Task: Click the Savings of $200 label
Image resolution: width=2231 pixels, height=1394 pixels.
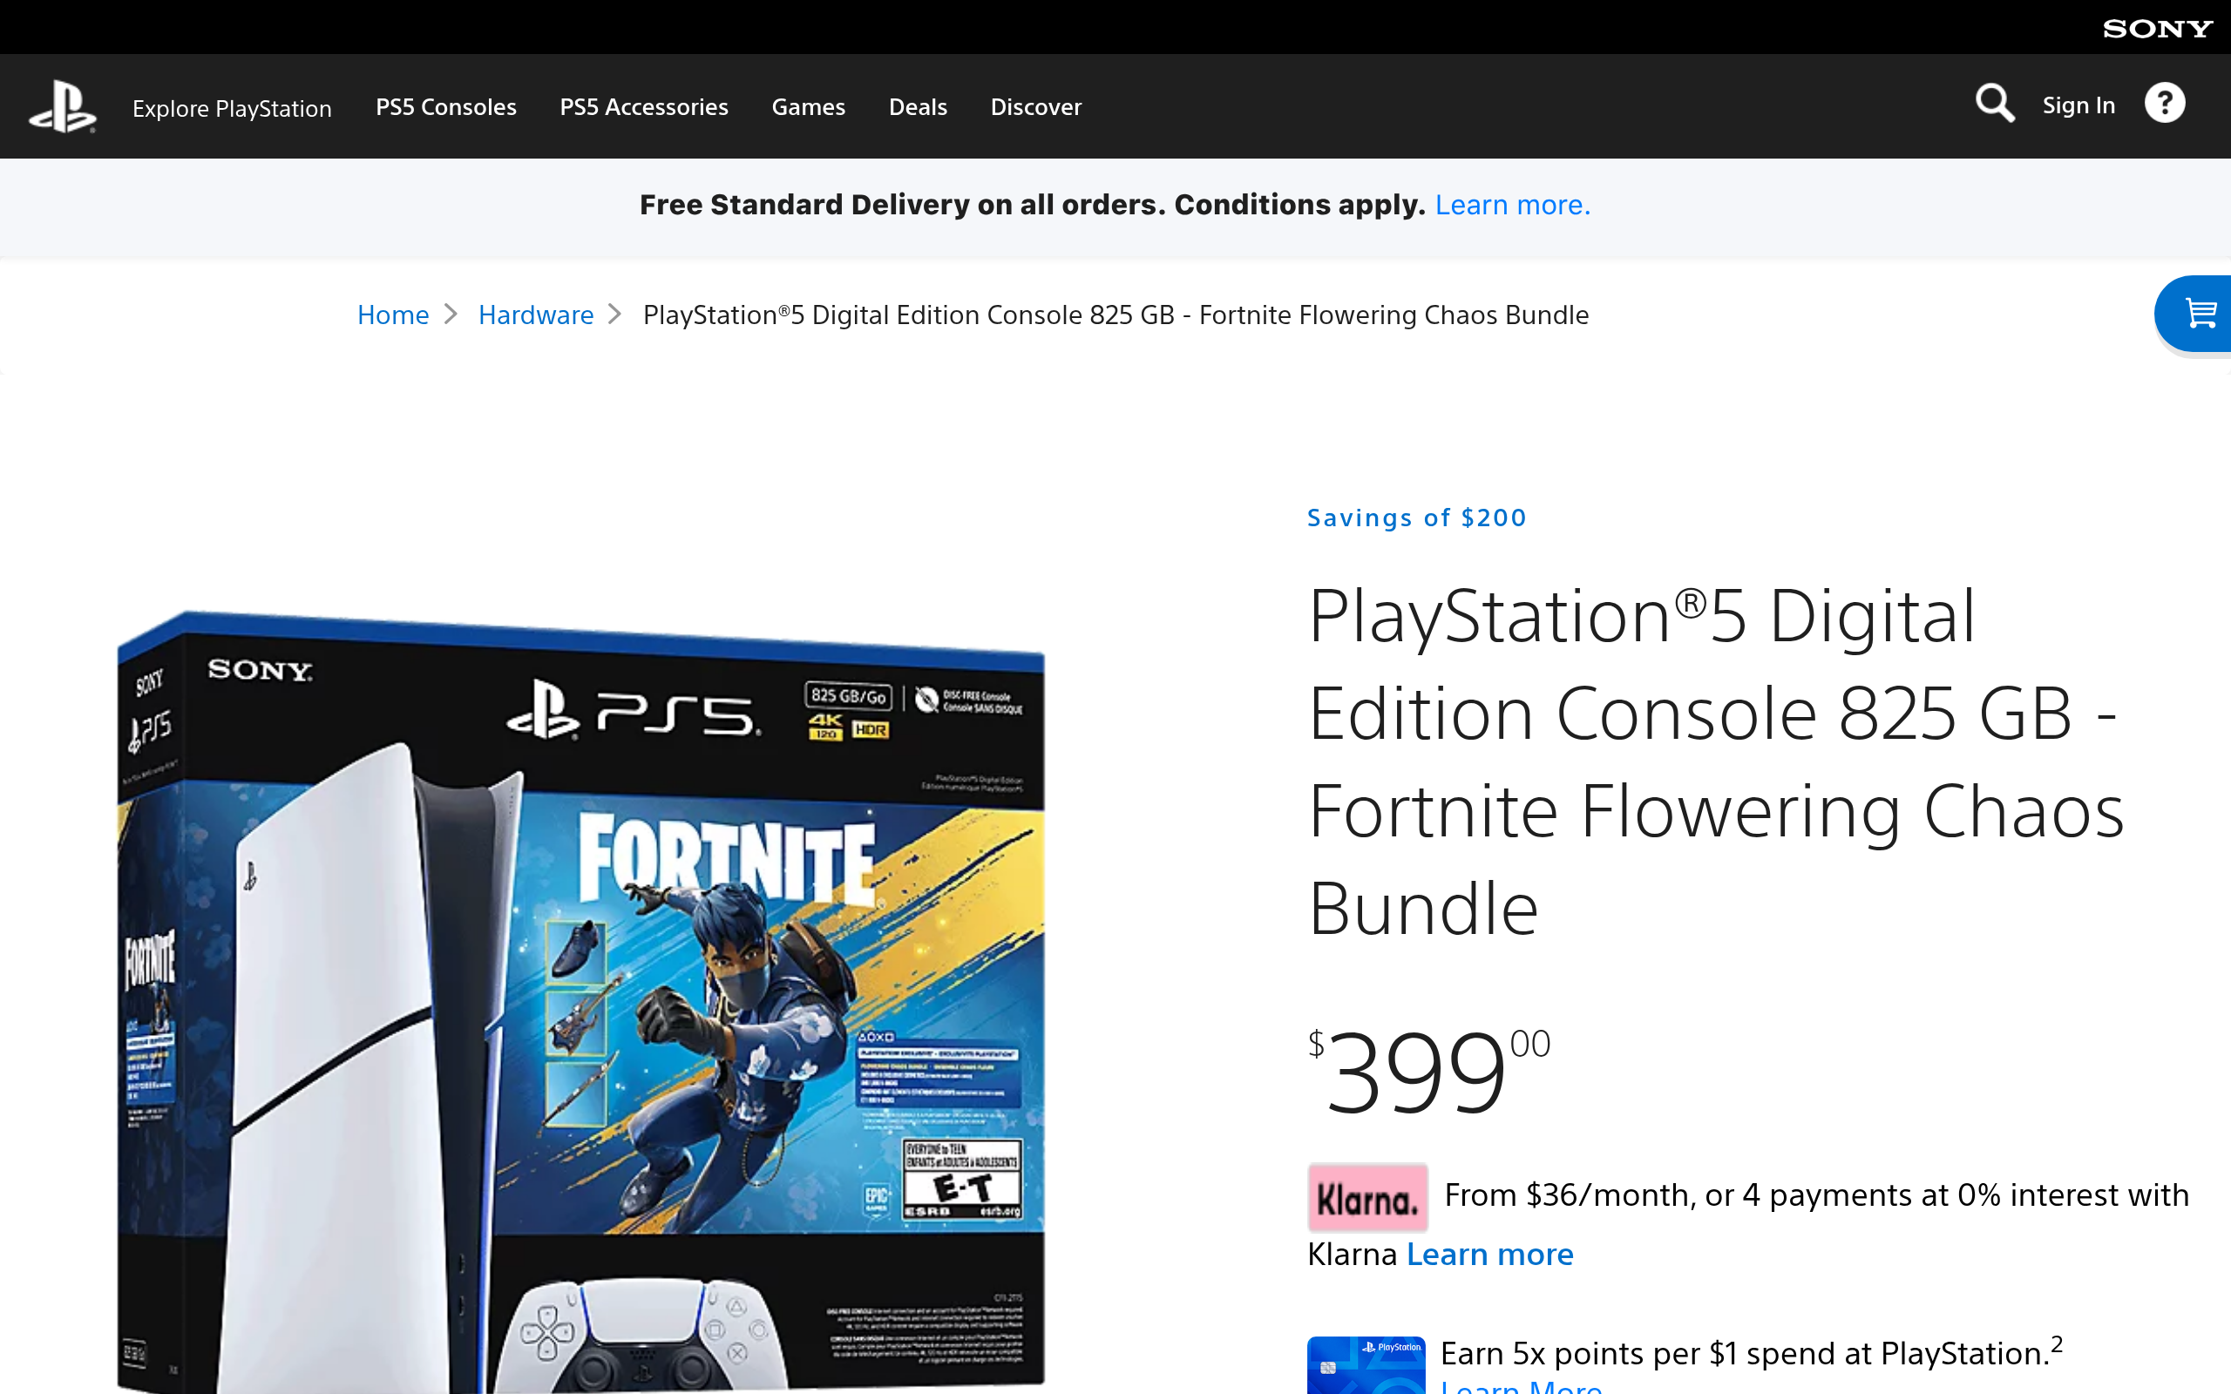Action: coord(1417,518)
